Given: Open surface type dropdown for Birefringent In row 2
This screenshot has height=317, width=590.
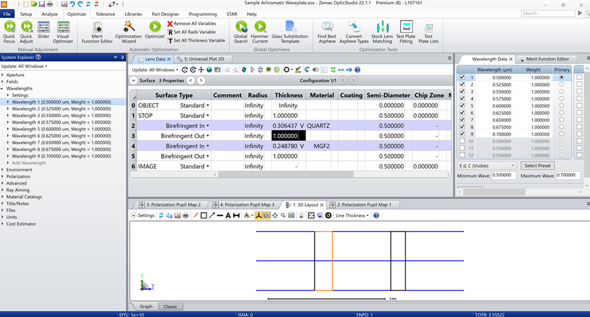Looking at the screenshot, I should 208,125.
